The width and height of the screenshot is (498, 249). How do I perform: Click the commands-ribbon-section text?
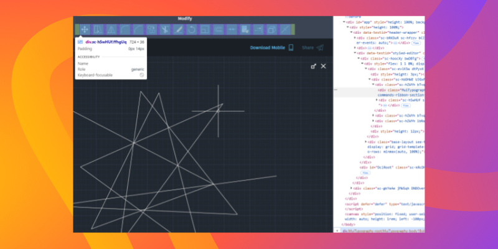pyautogui.click(x=401, y=95)
